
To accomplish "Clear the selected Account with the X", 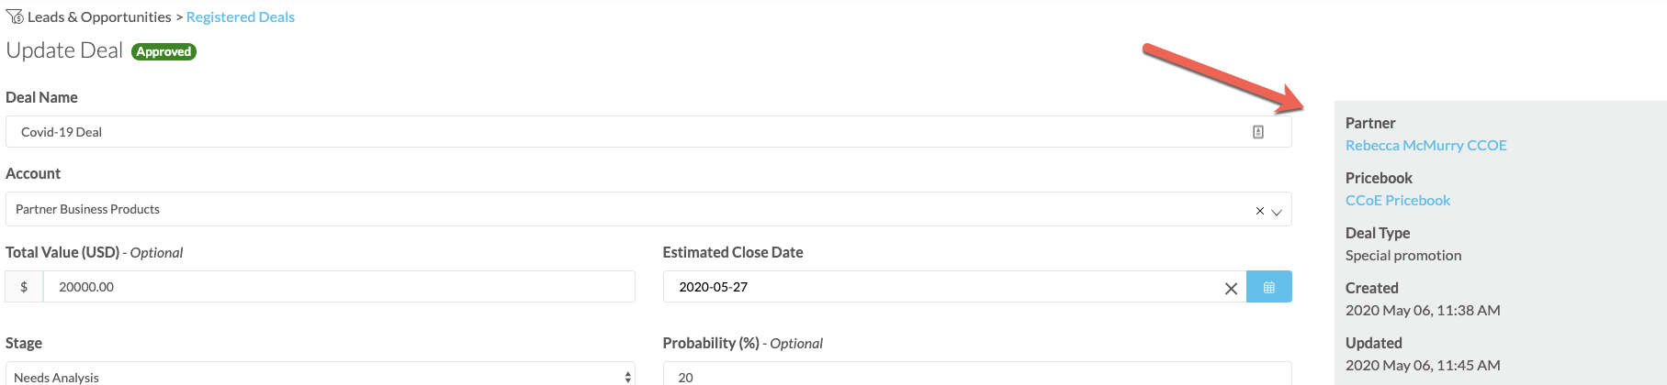I will point(1259,211).
